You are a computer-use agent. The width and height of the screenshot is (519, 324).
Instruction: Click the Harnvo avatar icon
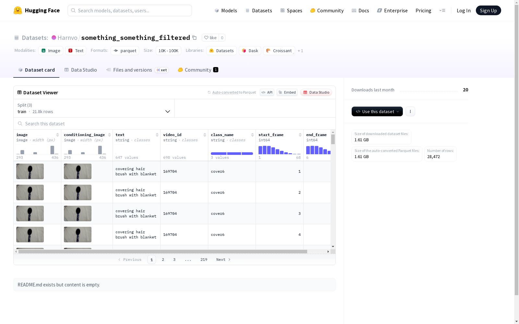[54, 38]
